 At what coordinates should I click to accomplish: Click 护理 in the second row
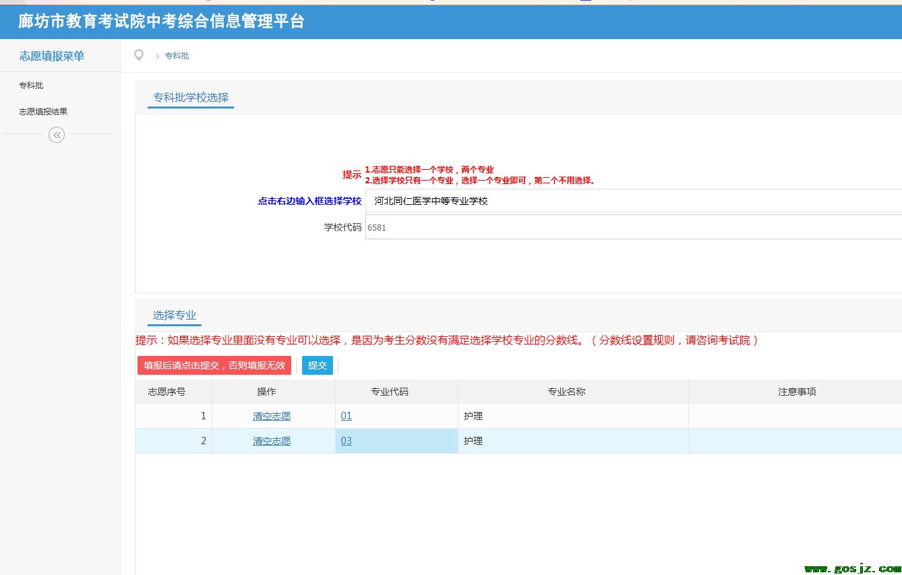point(473,442)
